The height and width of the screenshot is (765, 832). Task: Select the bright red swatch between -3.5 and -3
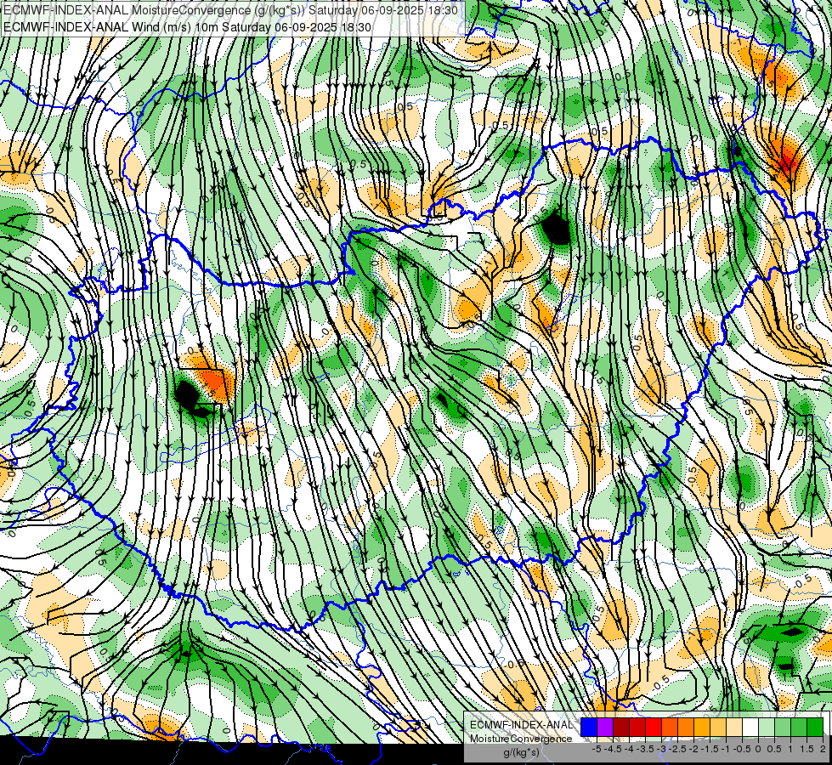(x=654, y=728)
